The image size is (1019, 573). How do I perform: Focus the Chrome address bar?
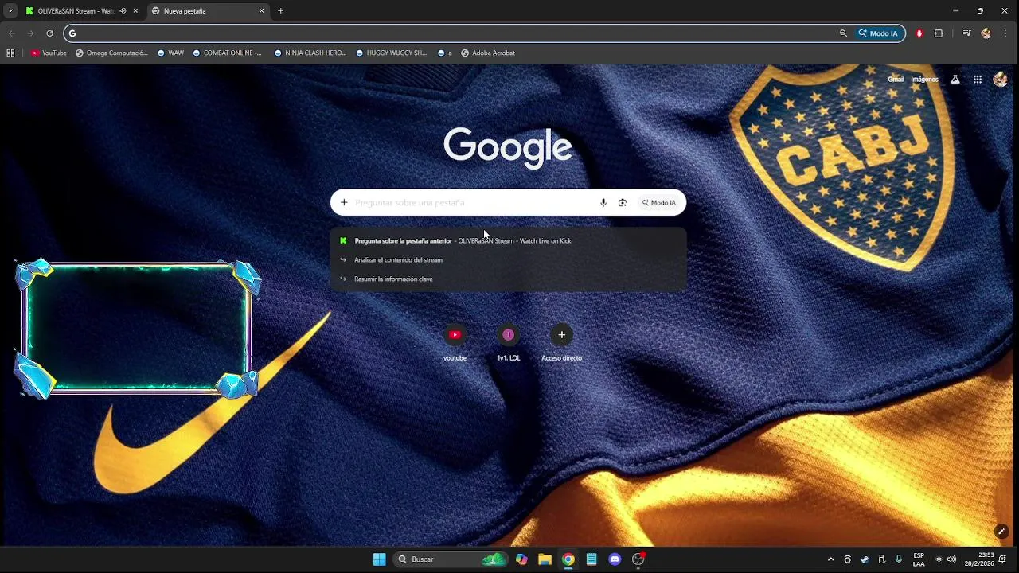pos(454,33)
